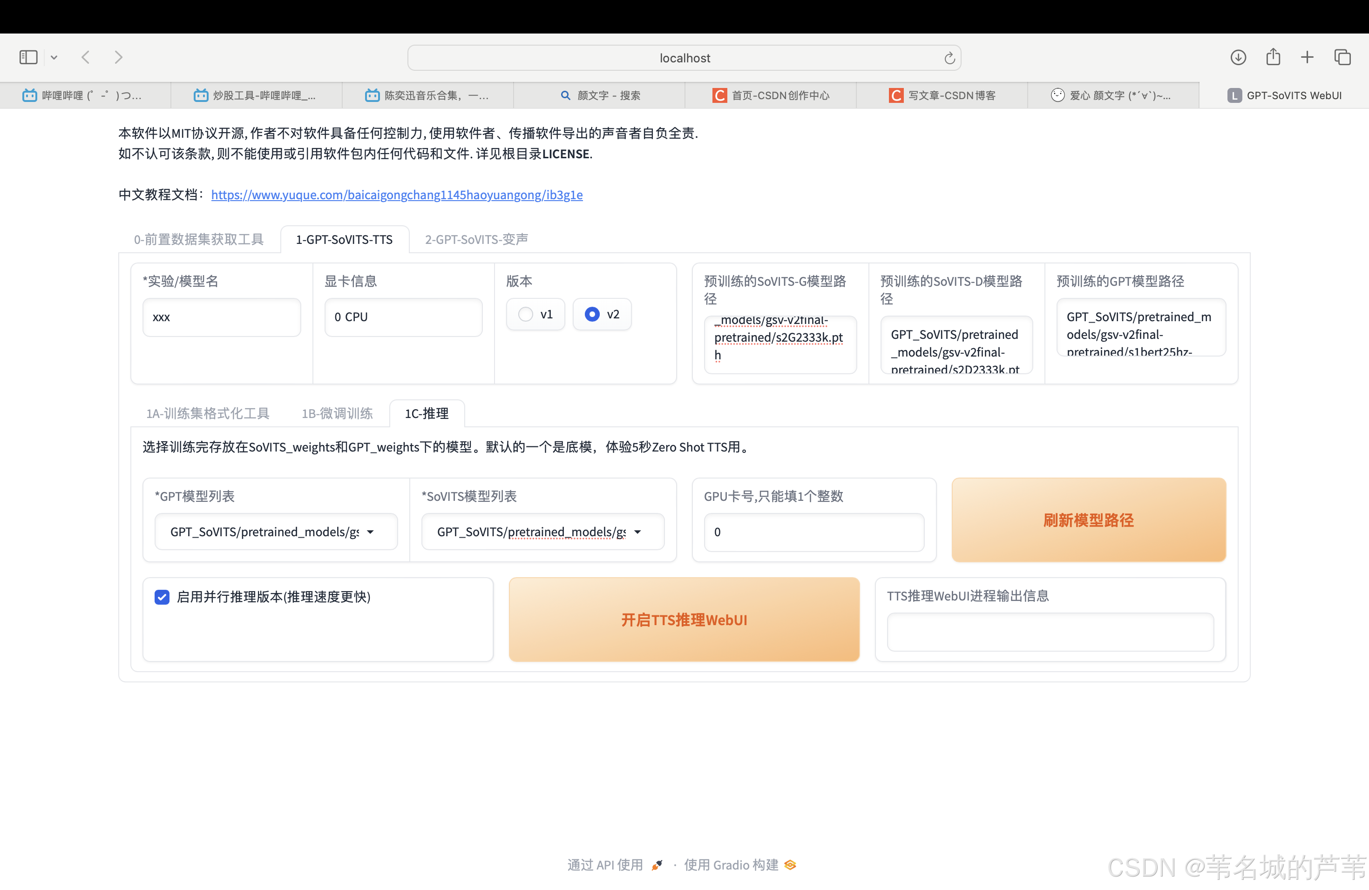This screenshot has height=890, width=1369.
Task: Open the yuque.com tutorial link
Action: point(396,195)
